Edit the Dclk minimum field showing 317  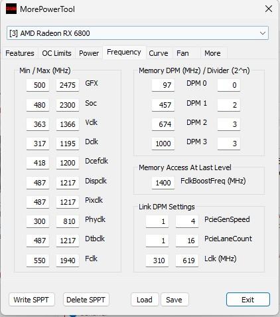(38, 144)
